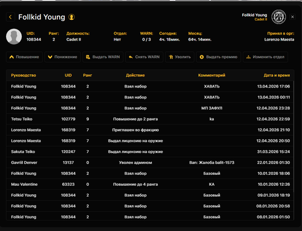Click the UID 102779 cell
Screen dimensions: 302x231
(68, 119)
